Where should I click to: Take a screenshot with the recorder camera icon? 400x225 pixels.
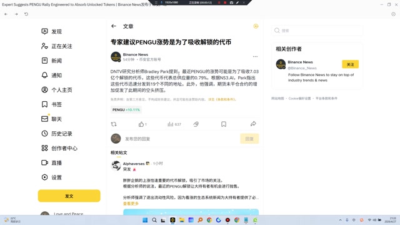click(231, 2)
